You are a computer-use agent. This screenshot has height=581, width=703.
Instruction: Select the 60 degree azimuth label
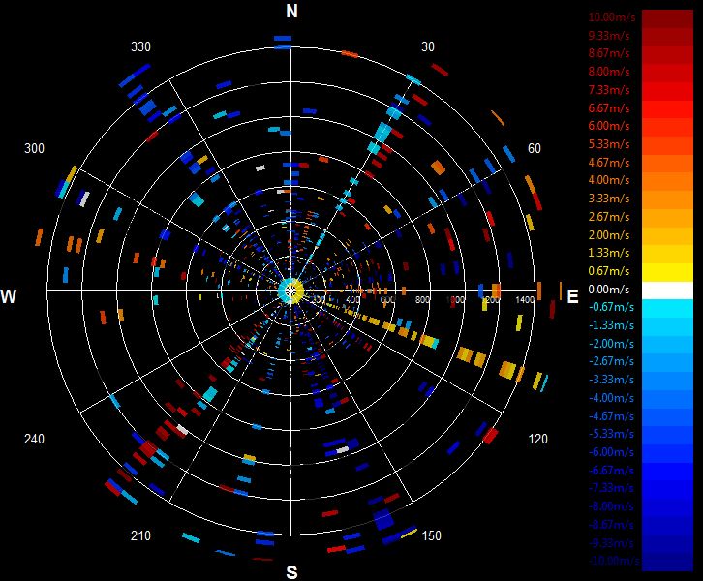click(534, 148)
